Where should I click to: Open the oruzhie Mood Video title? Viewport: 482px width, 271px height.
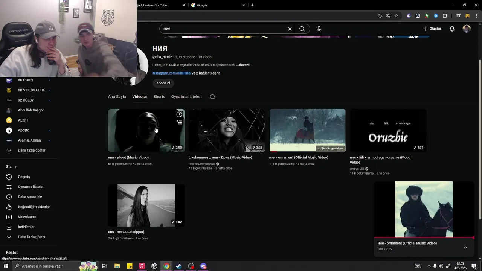click(380, 160)
